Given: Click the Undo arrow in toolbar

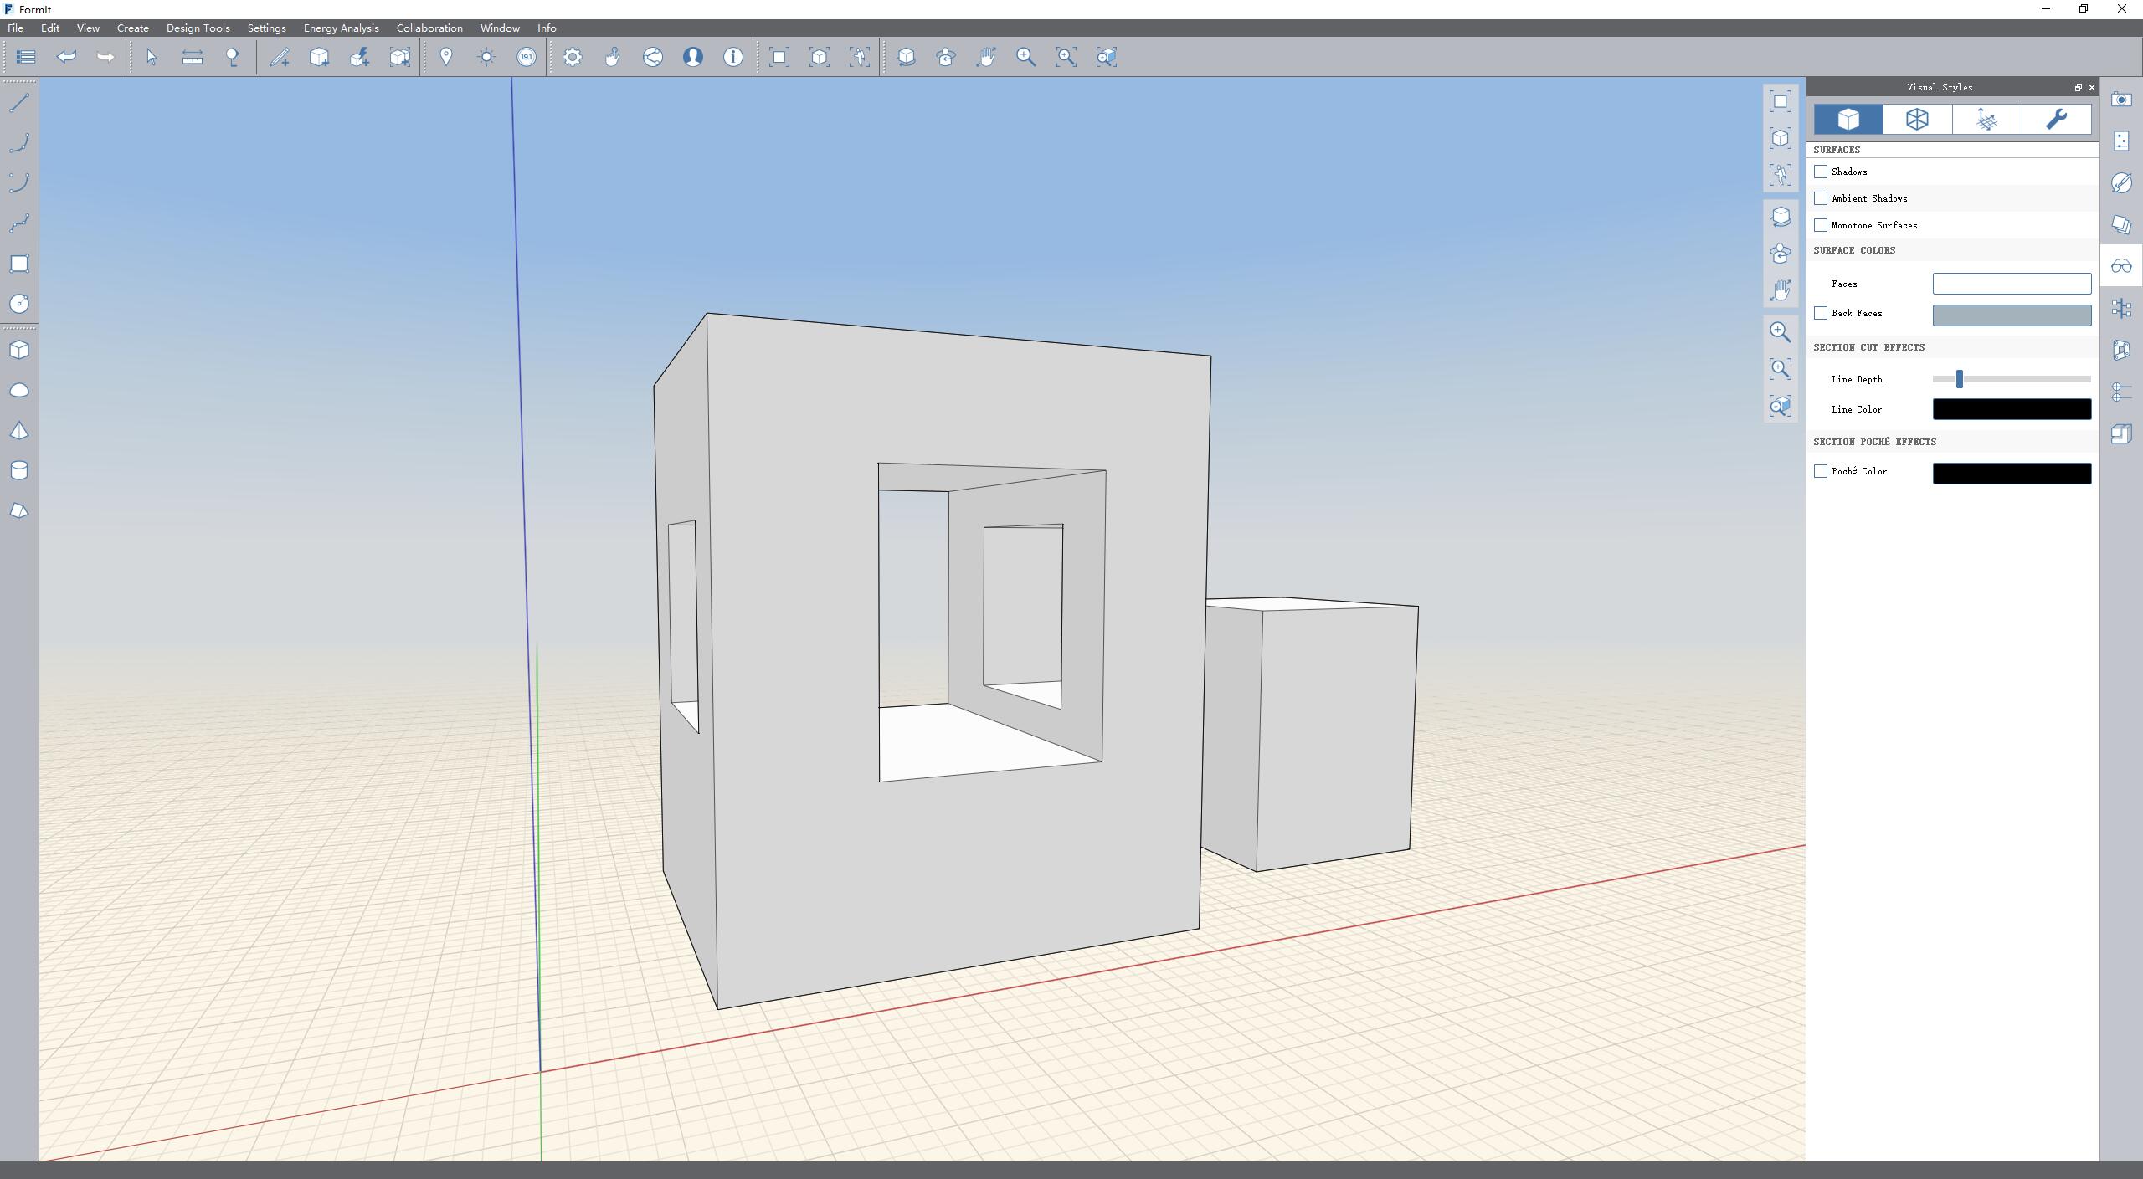Looking at the screenshot, I should coord(66,57).
